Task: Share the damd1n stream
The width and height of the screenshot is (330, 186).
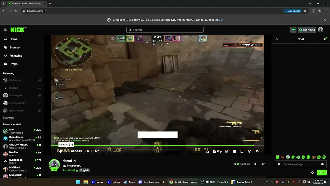Action: tap(255, 164)
